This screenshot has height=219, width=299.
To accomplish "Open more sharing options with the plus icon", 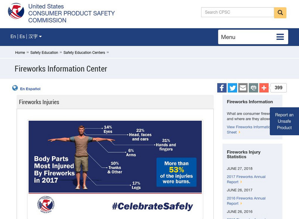I will 263,88.
